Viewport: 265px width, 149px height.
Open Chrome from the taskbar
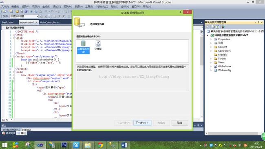pyautogui.click(x=100, y=145)
